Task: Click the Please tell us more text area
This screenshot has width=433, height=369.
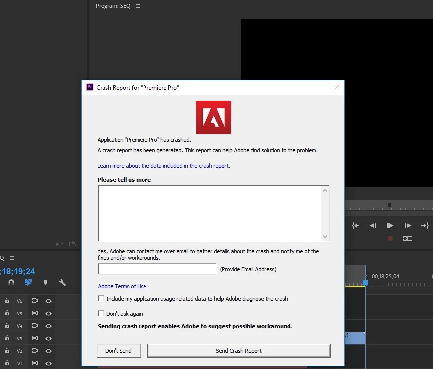Action: click(x=210, y=213)
